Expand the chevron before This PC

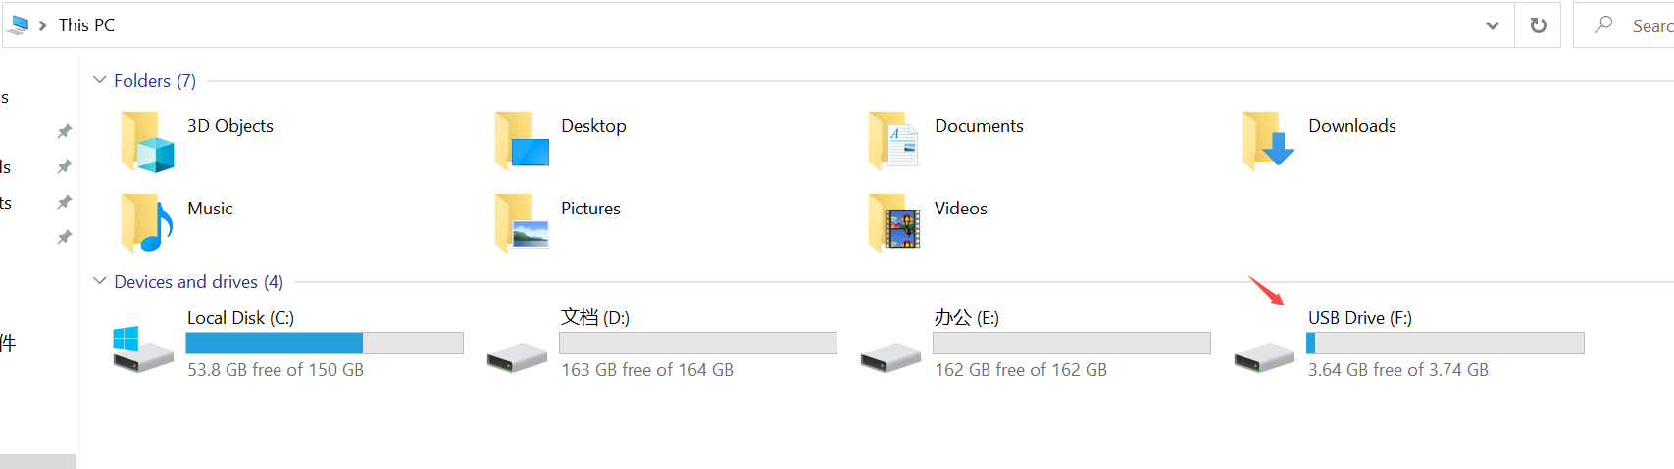pyautogui.click(x=42, y=25)
